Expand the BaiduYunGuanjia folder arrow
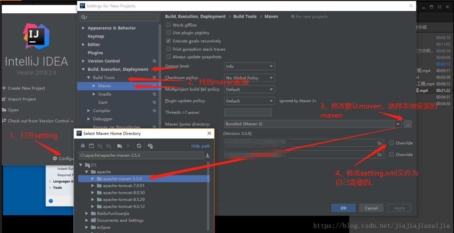Screen dimensions: 454x233 click(x=87, y=213)
